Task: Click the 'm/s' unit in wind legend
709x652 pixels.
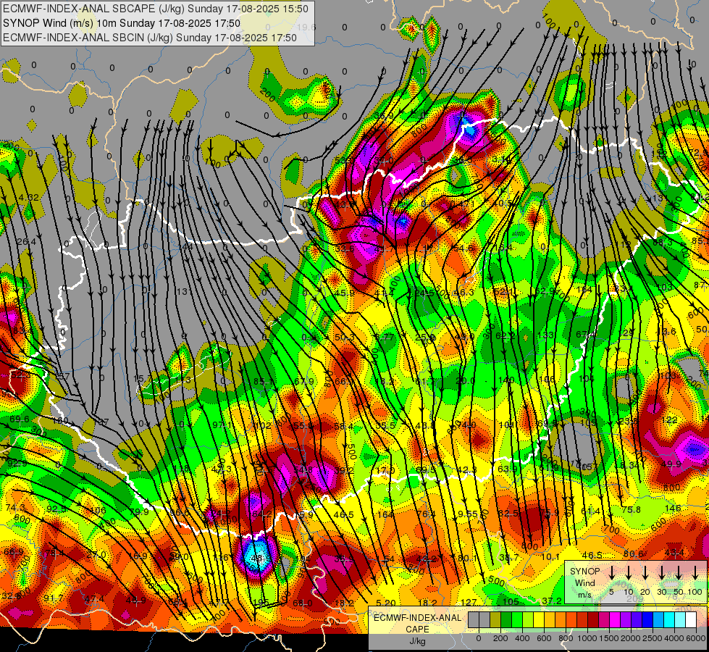Action: point(584,595)
